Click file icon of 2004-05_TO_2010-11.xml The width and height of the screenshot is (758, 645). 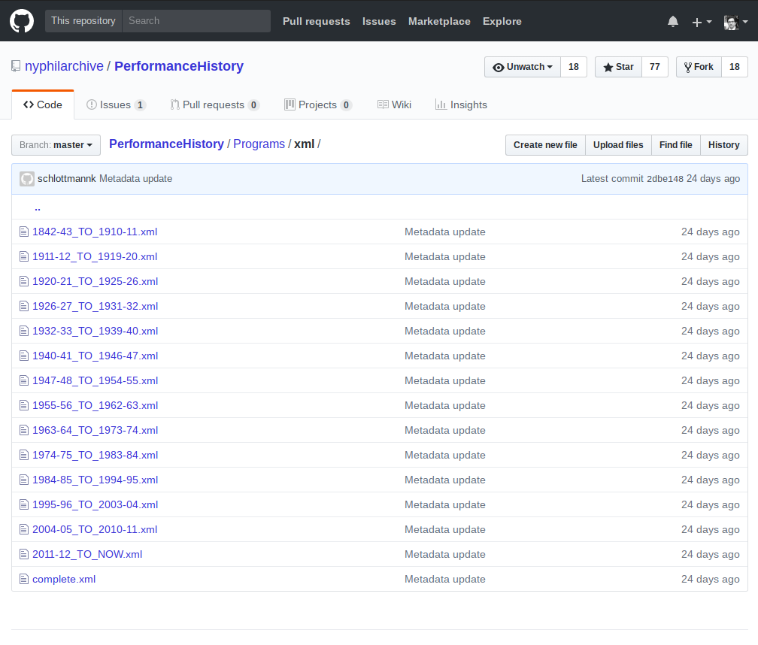(24, 529)
